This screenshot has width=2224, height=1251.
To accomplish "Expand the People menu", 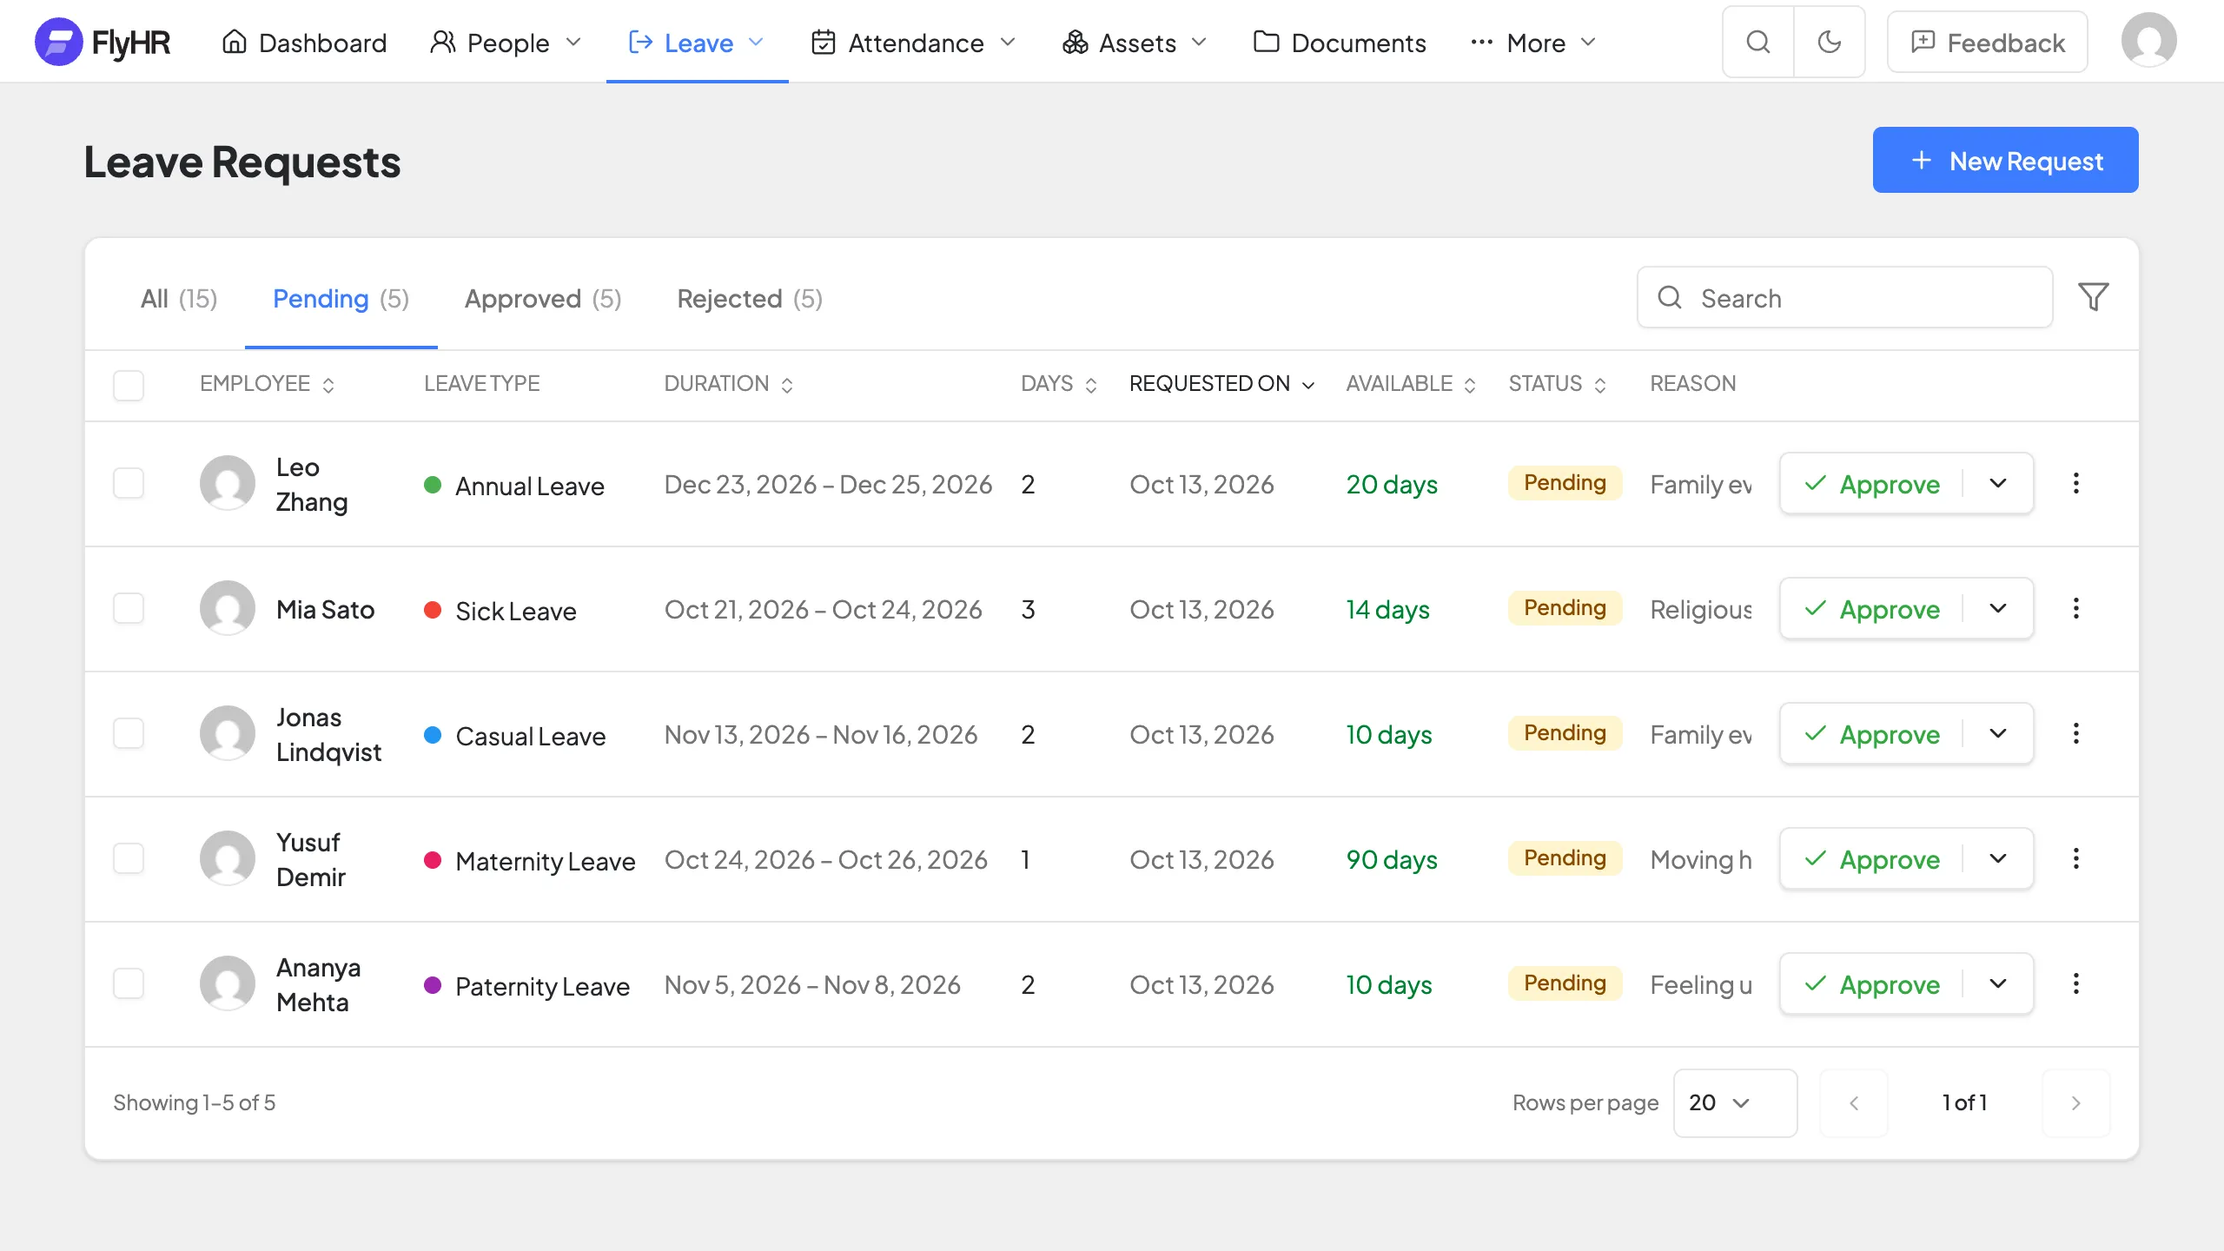I will point(506,43).
